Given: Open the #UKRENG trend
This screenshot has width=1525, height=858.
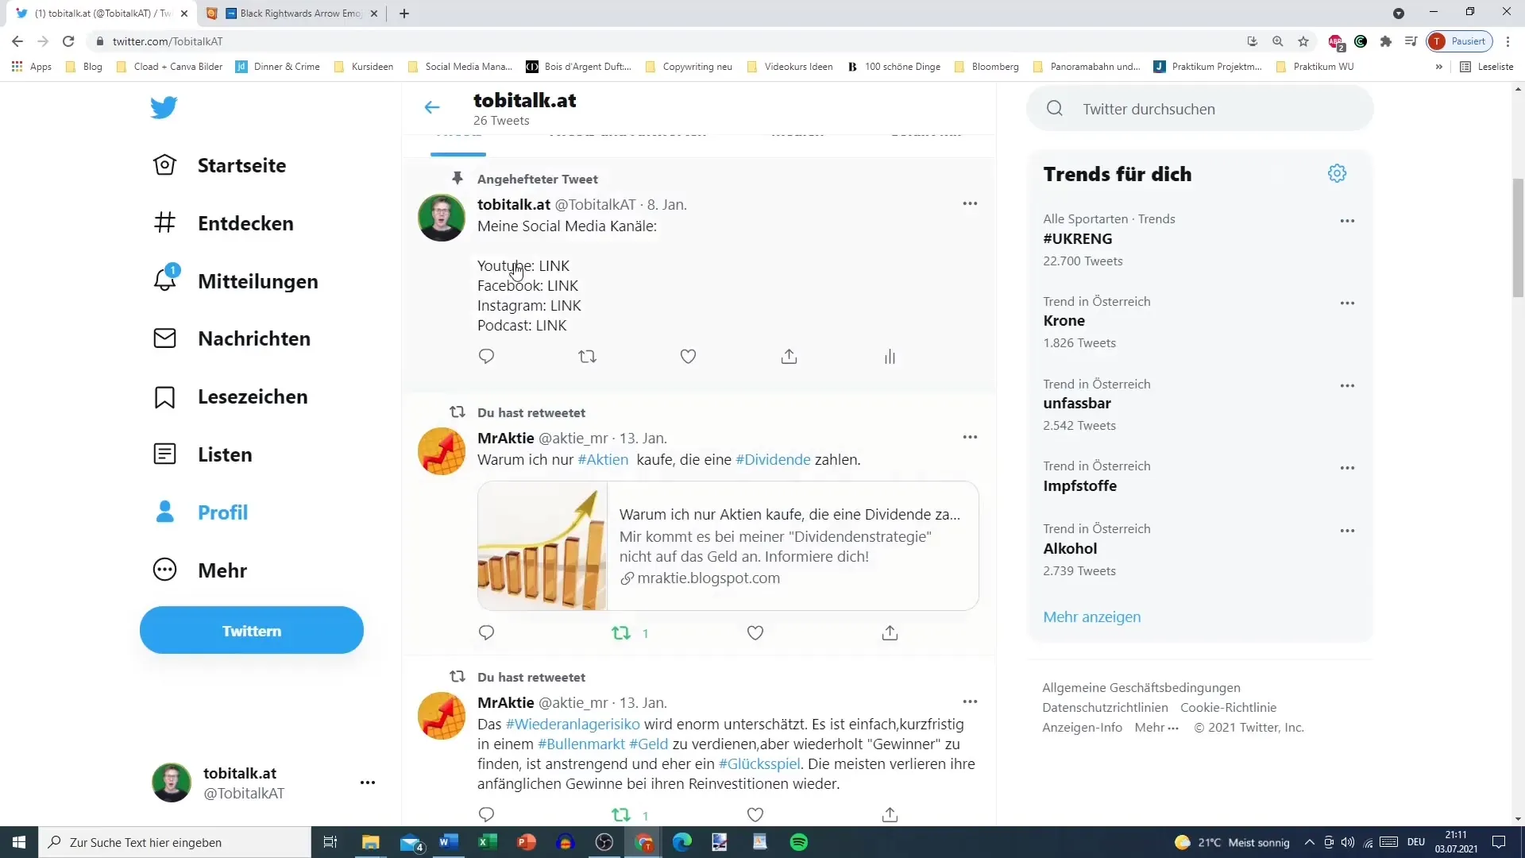Looking at the screenshot, I should 1077,239.
